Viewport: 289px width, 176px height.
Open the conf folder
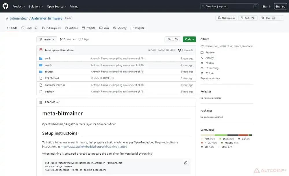click(48, 59)
